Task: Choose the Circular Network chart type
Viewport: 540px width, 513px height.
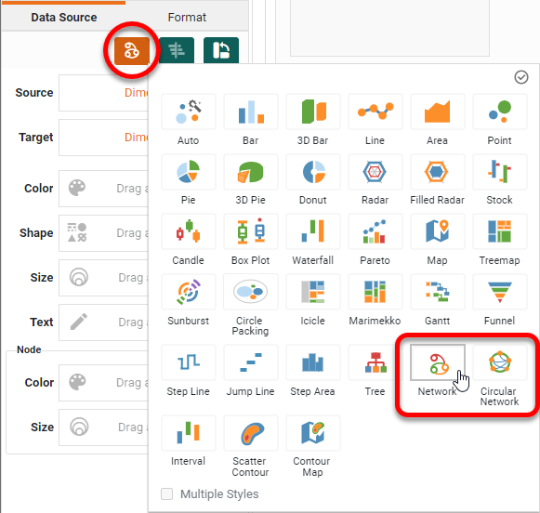Action: [x=500, y=362]
